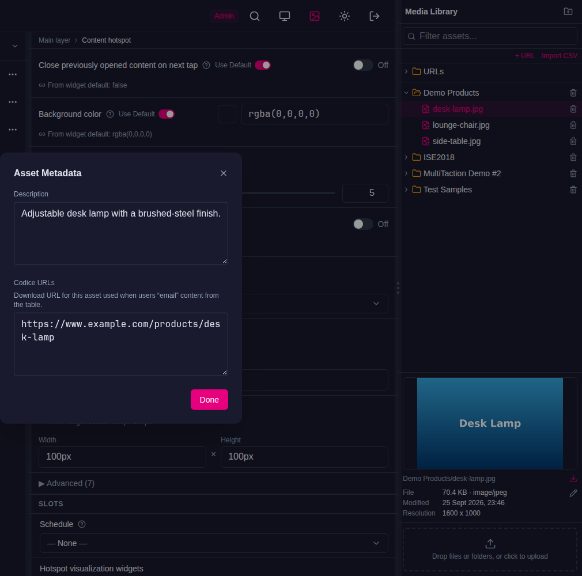Click the Desk Lamp preview thumbnail
This screenshot has width=582, height=576.
[490, 423]
